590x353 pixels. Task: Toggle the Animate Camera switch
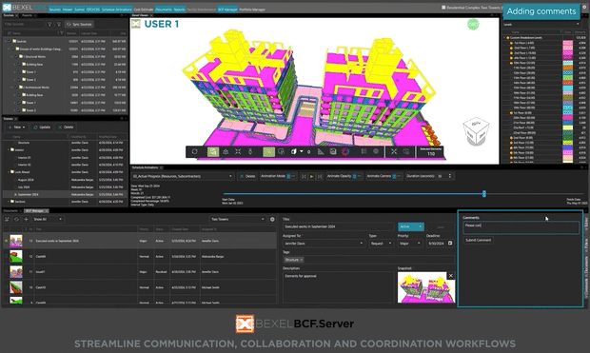[396, 176]
